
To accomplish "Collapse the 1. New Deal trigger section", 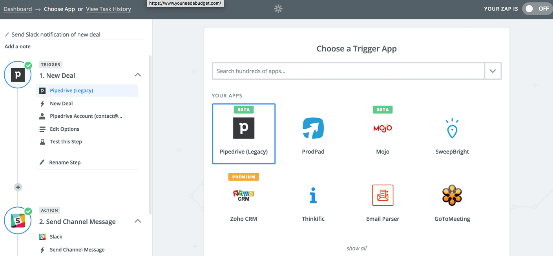I will [x=138, y=75].
